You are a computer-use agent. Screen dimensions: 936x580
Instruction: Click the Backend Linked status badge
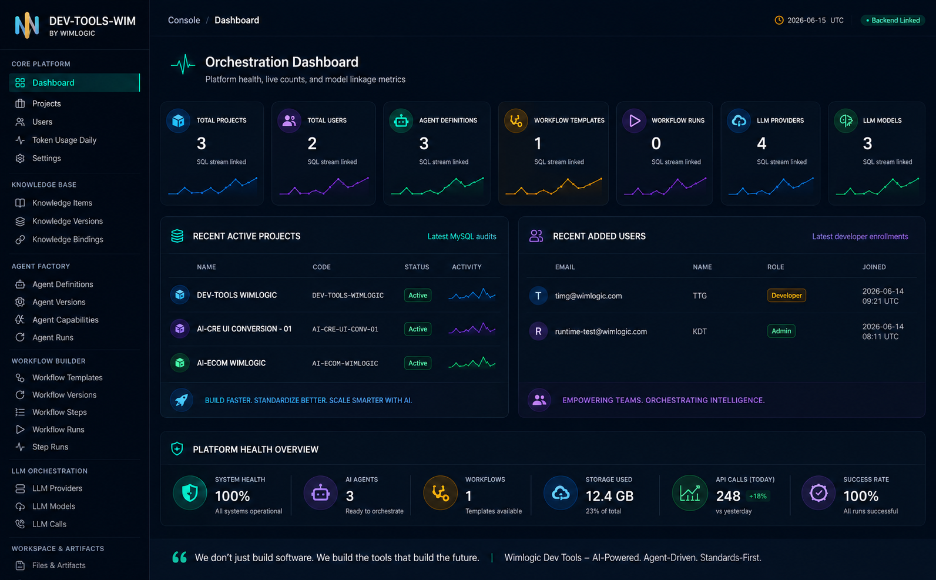pyautogui.click(x=893, y=20)
